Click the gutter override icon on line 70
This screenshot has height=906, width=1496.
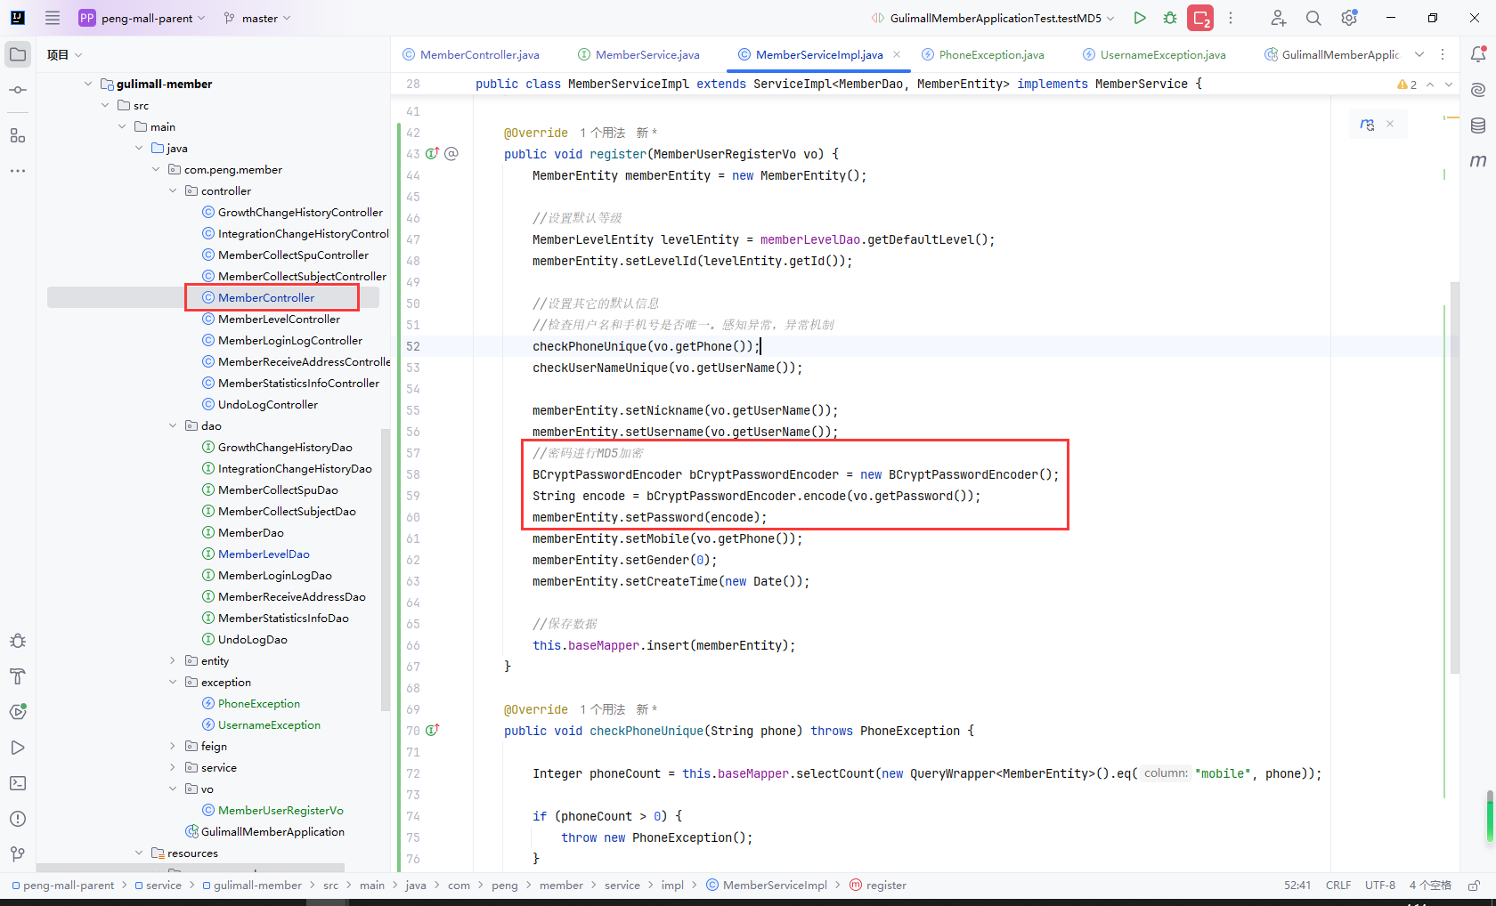(x=432, y=731)
